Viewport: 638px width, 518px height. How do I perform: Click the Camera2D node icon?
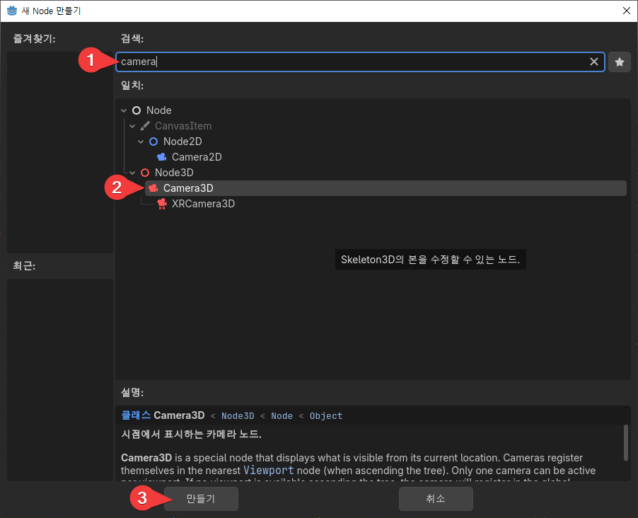[x=162, y=157]
